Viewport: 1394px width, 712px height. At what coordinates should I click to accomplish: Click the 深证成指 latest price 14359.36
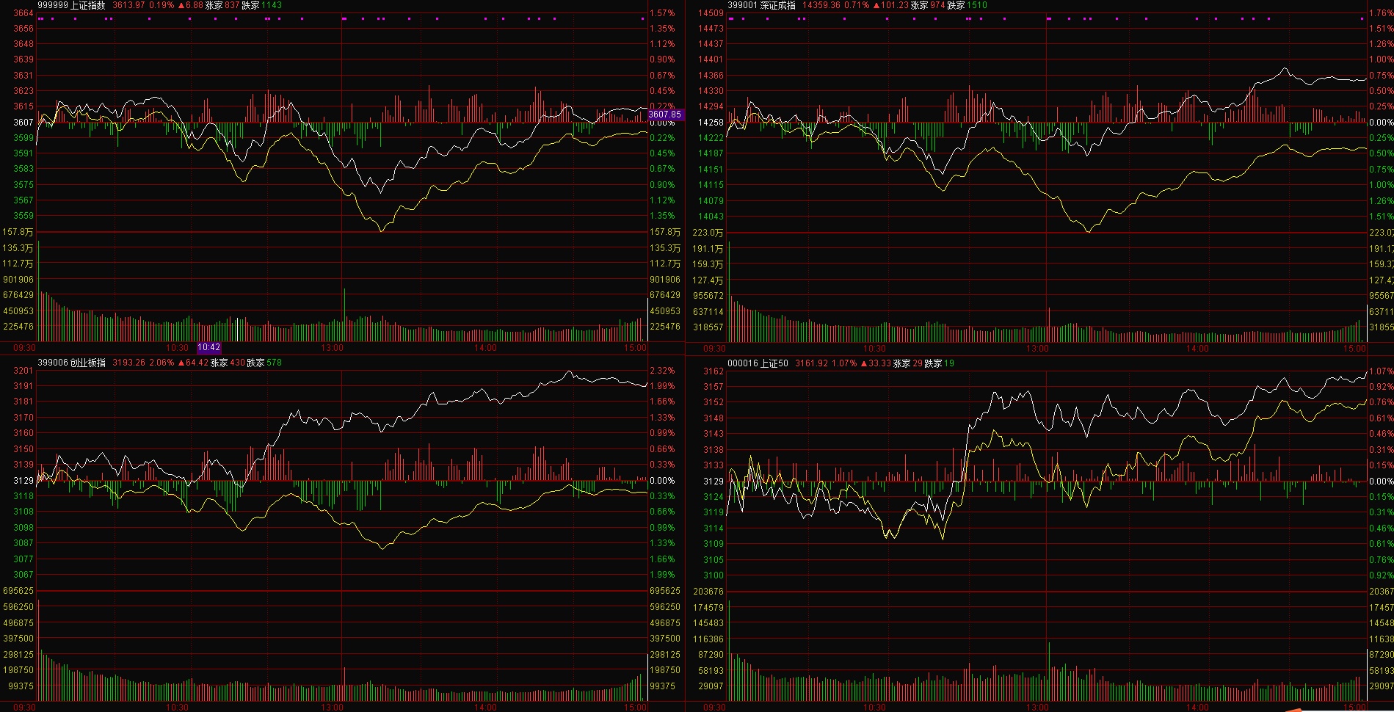tap(821, 5)
